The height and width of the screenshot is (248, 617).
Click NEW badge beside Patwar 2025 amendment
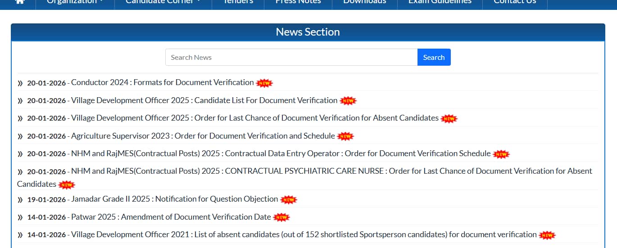281,217
